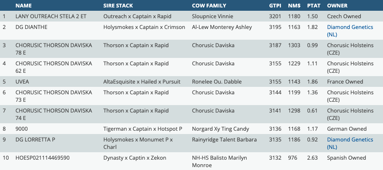Click the NM$ column header

click(294, 6)
